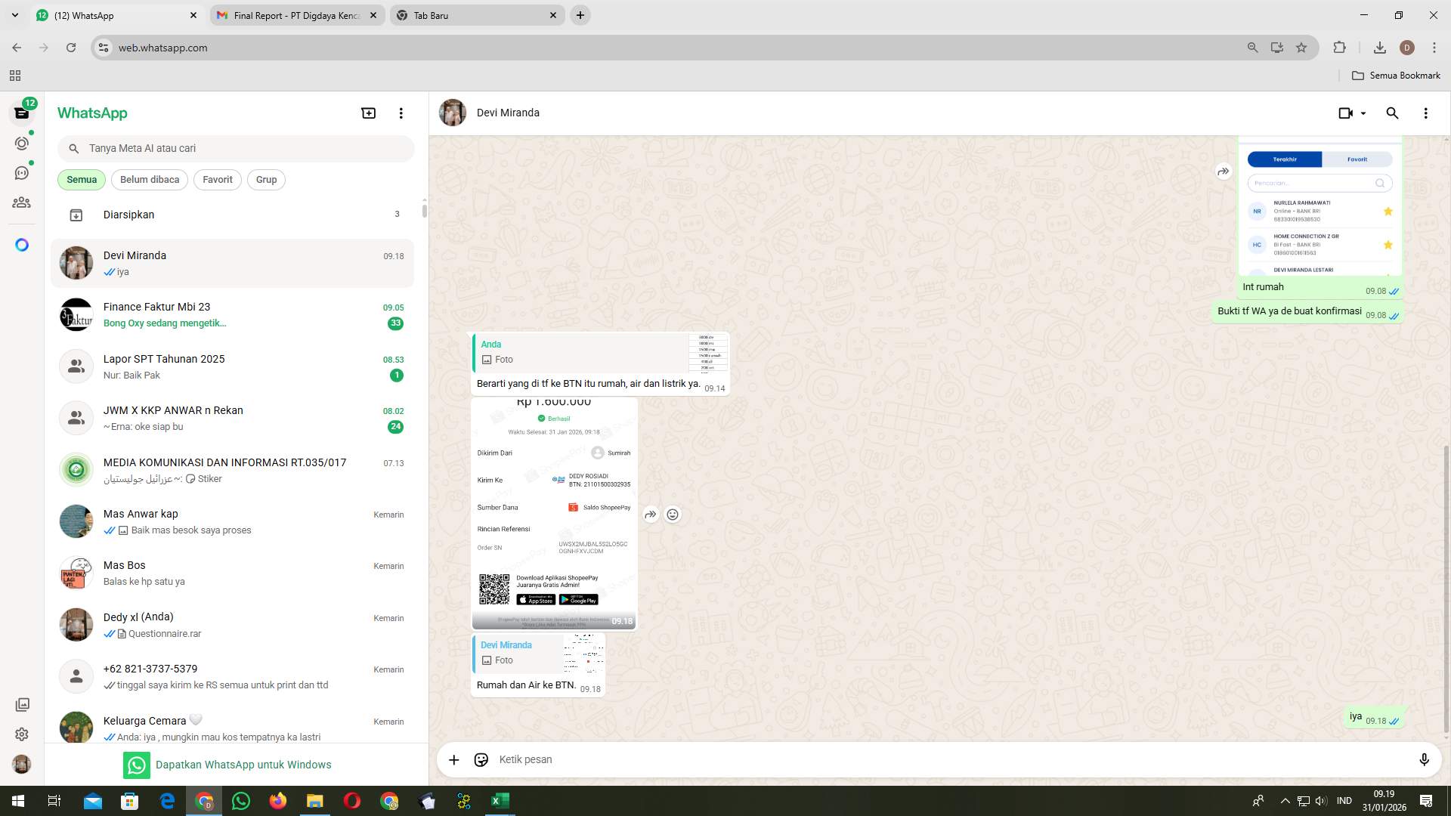Open the chat options kebab menu
This screenshot has height=816, width=1451.
click(1426, 113)
